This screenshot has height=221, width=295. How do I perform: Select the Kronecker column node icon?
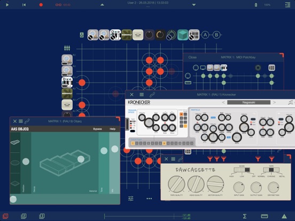coord(127,35)
